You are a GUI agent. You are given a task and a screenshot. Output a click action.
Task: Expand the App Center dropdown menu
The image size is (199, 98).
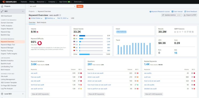coord(66,2)
